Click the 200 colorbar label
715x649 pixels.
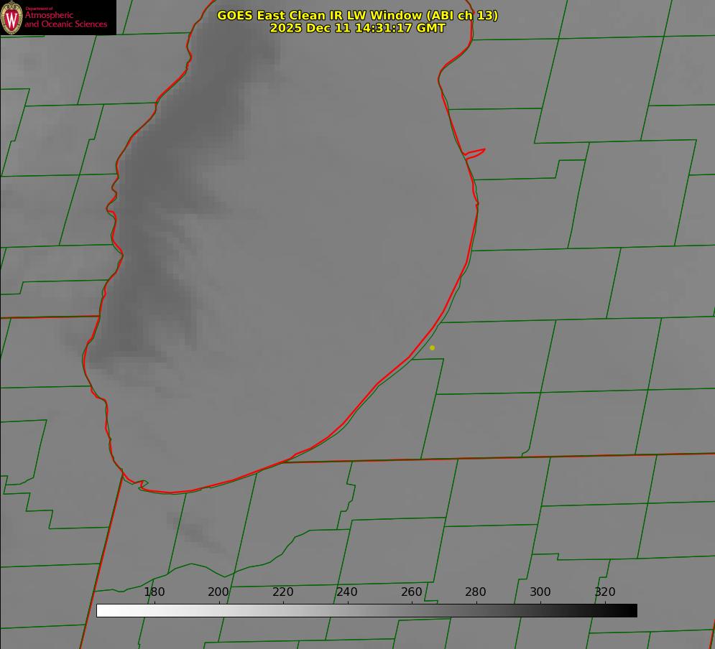click(218, 592)
